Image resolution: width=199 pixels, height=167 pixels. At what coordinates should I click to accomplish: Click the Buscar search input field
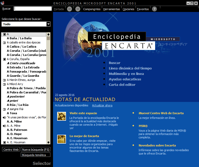coord(33,9)
